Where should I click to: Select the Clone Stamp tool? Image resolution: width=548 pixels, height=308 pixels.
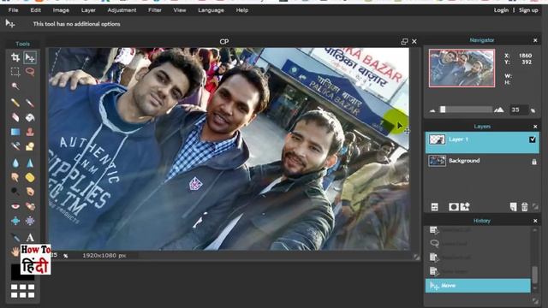(30, 132)
